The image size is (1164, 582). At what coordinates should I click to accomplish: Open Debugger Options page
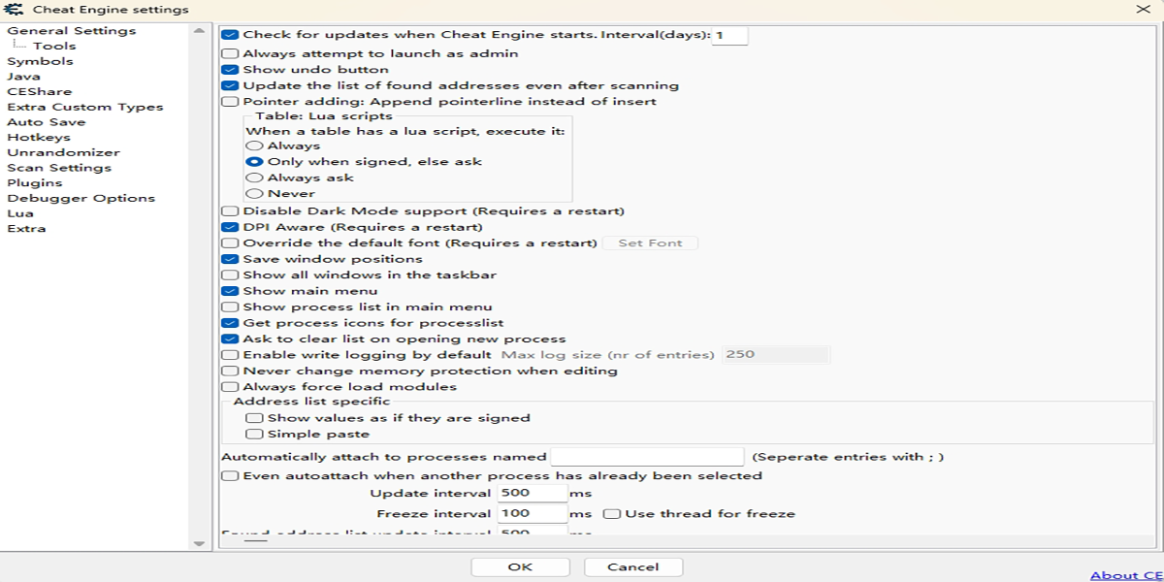click(81, 199)
